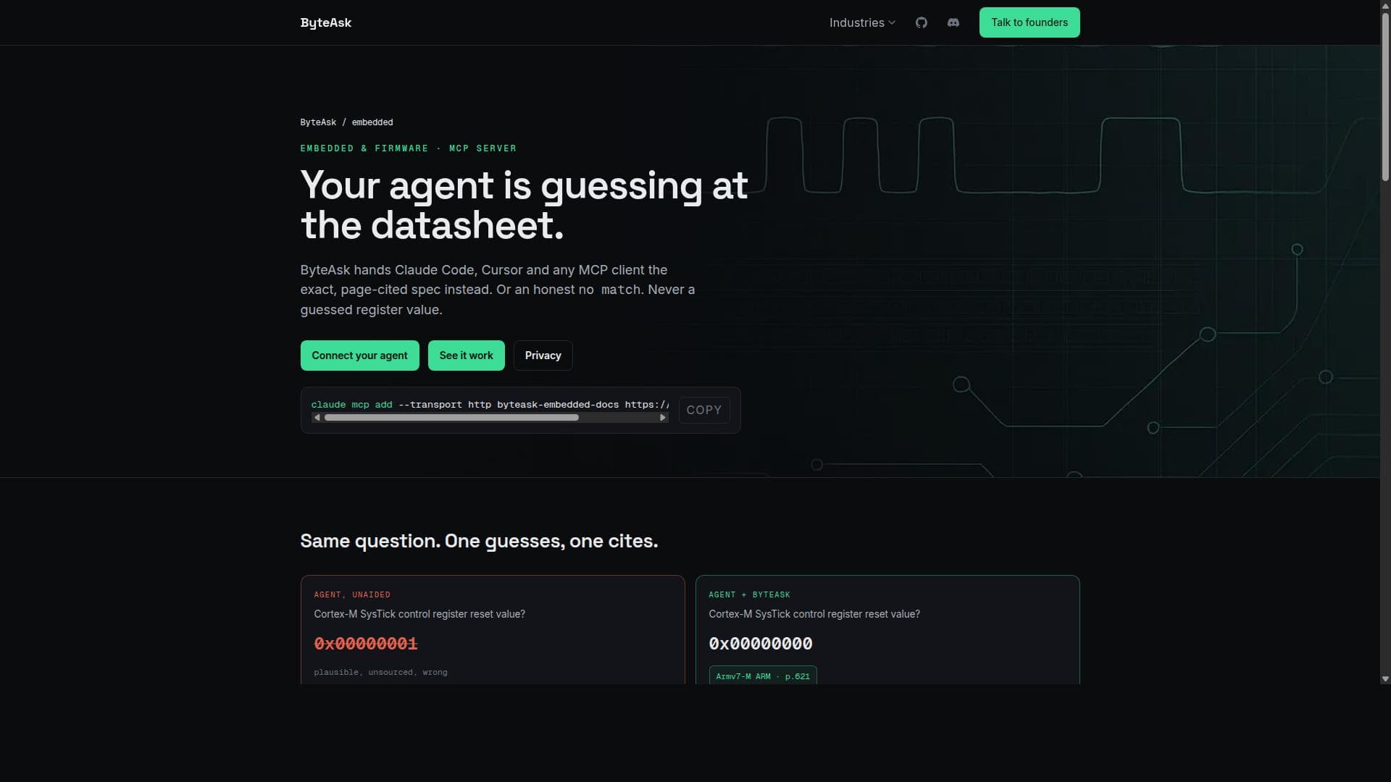Click left arrow of command scrollbar
The image size is (1391, 782).
tap(317, 418)
